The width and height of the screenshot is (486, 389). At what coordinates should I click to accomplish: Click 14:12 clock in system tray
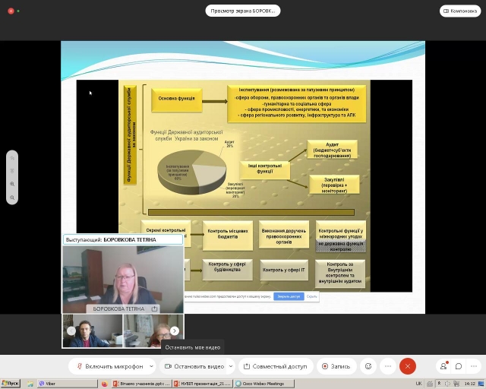pyautogui.click(x=470, y=384)
